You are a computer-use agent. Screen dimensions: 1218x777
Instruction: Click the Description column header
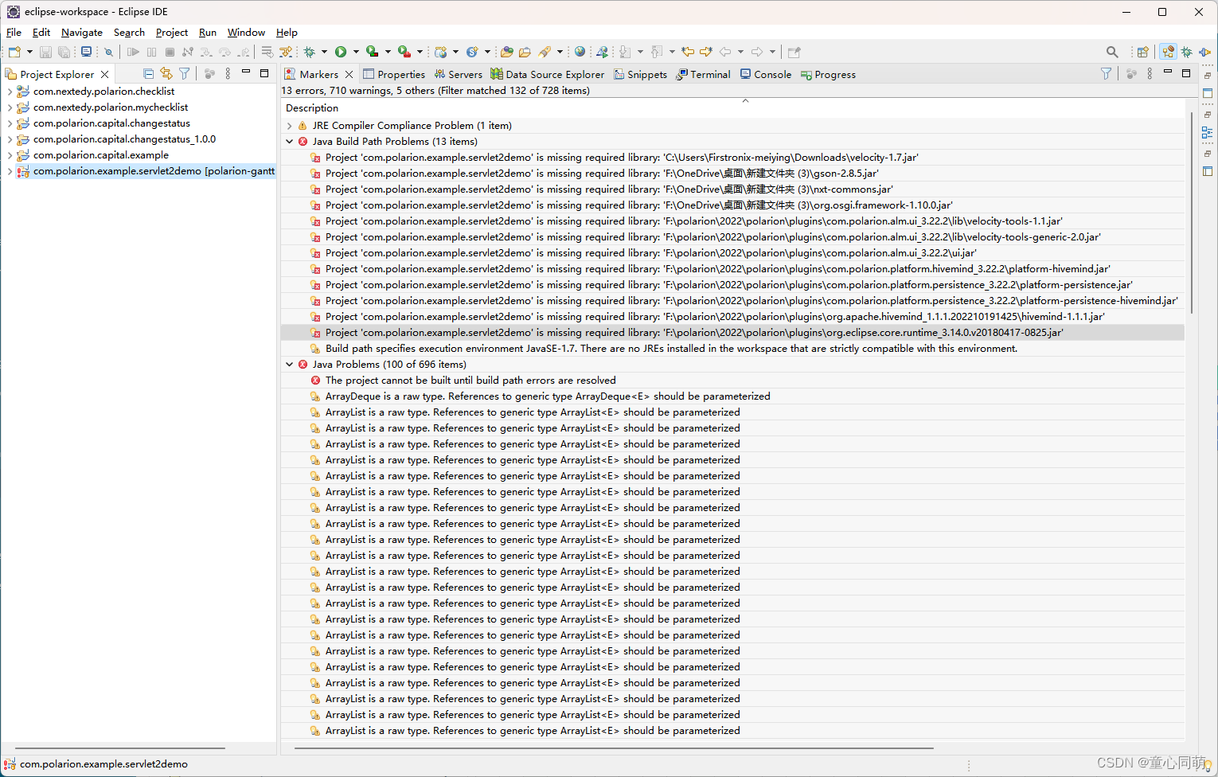(312, 108)
